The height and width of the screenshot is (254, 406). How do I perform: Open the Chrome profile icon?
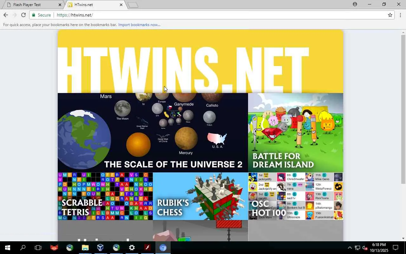pos(355,4)
